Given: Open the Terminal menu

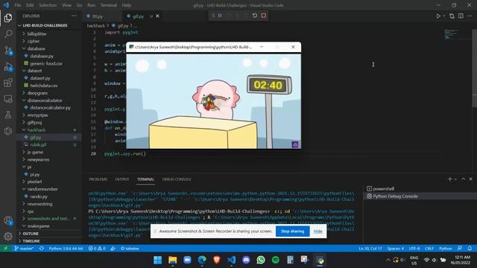Looking at the screenshot, I should 109,5.
